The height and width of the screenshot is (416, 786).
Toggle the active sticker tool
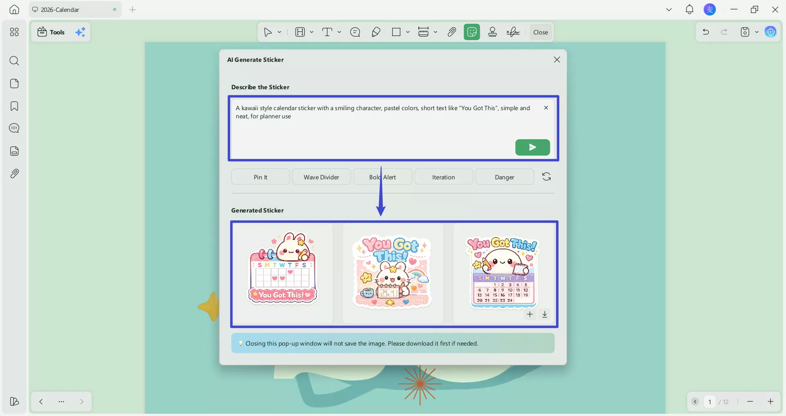coord(472,32)
